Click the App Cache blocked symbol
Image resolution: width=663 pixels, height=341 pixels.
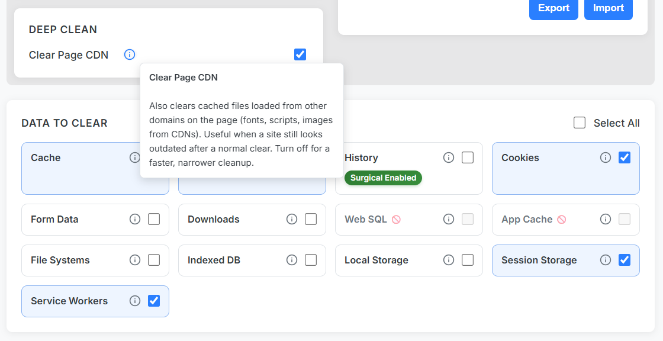click(x=562, y=220)
